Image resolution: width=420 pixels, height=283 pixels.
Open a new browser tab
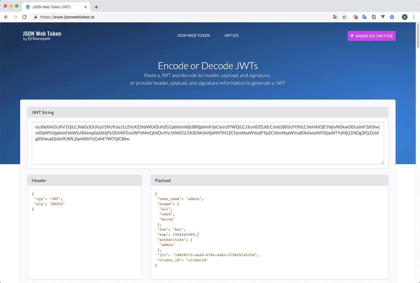pyautogui.click(x=96, y=7)
